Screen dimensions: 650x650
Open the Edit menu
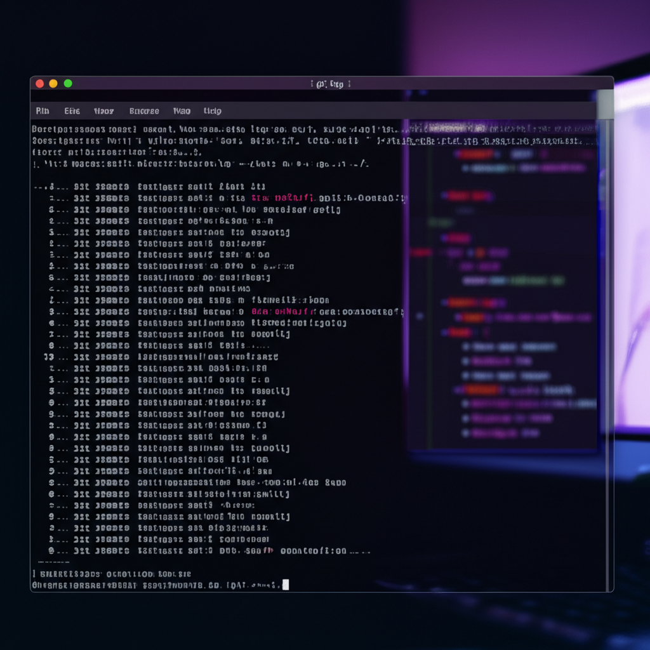point(71,111)
